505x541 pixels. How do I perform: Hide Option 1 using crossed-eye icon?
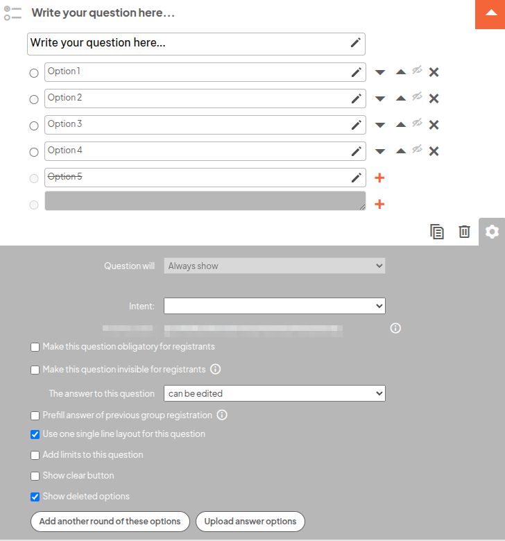pos(417,70)
